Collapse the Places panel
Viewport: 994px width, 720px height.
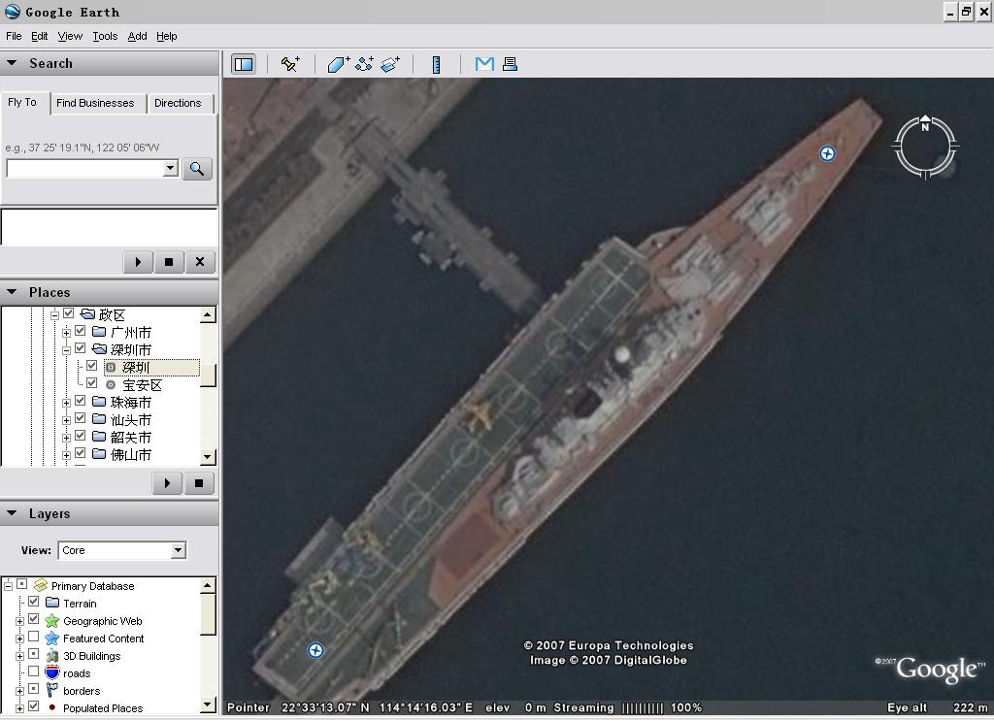click(12, 291)
